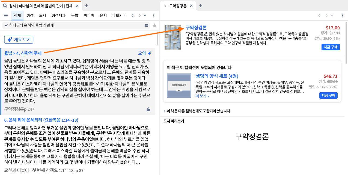
Task: Click 요한과 더불어 source citation text
Action: point(44,170)
